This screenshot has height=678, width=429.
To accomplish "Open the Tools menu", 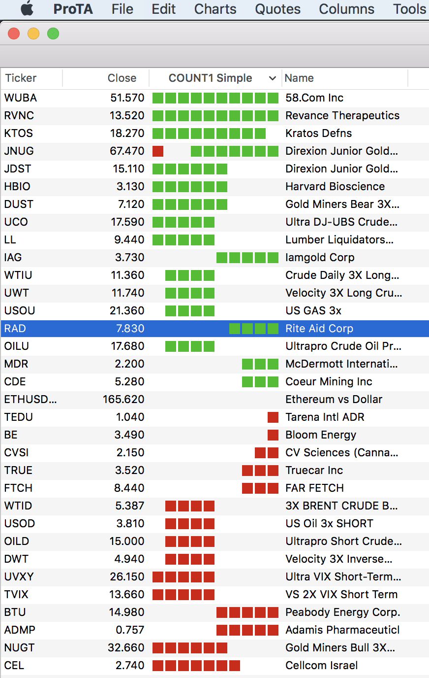I will [409, 9].
